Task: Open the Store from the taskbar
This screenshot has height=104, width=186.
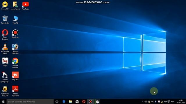Action: tap(77, 101)
